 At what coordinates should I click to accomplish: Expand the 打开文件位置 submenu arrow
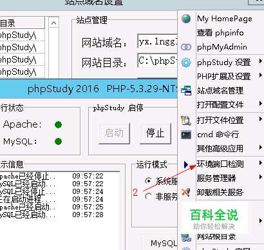pyautogui.click(x=261, y=119)
